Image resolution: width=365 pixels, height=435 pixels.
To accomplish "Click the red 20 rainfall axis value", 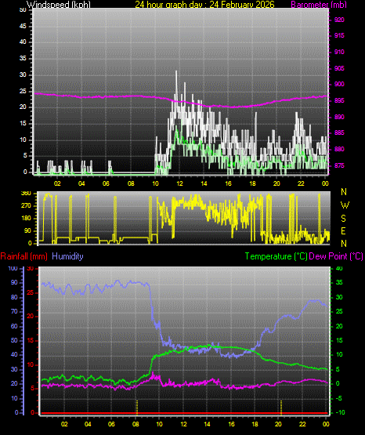I will tap(31, 317).
